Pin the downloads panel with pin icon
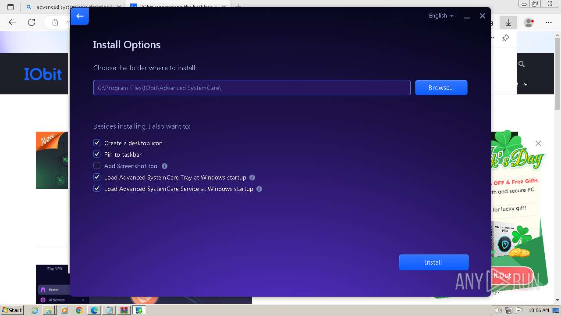This screenshot has height=316, width=561. click(506, 38)
